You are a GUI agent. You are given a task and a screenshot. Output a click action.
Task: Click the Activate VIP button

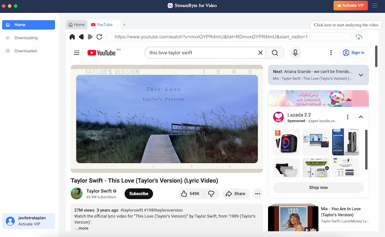[351, 5]
